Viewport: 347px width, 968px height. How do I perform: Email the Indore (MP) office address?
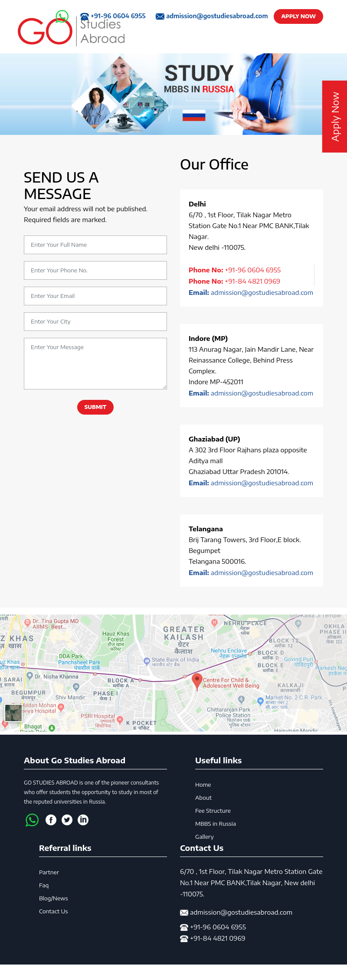(x=262, y=393)
